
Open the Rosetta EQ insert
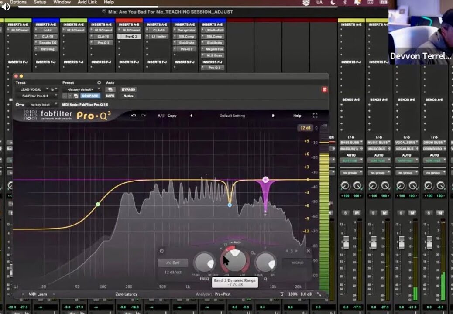tap(46, 43)
